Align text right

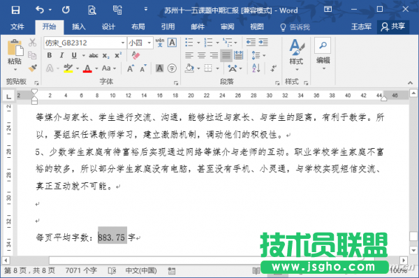(214, 55)
